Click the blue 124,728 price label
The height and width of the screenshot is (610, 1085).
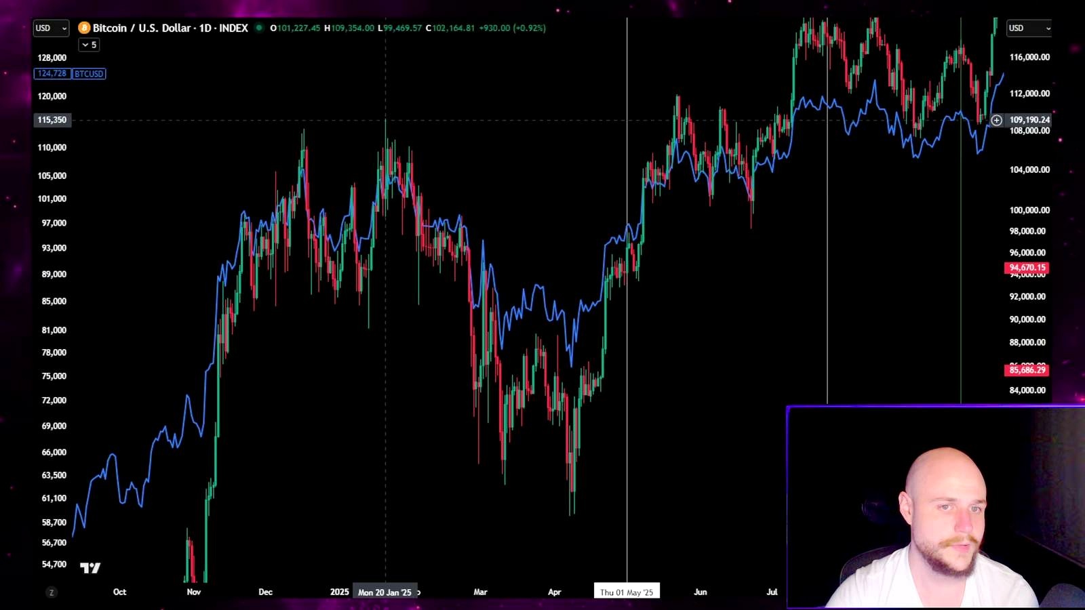point(52,73)
